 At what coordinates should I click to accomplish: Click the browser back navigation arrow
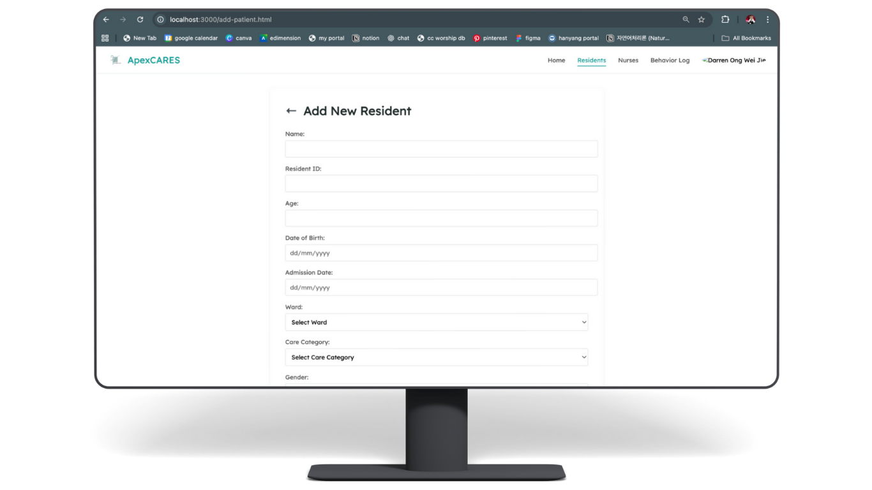click(x=106, y=20)
